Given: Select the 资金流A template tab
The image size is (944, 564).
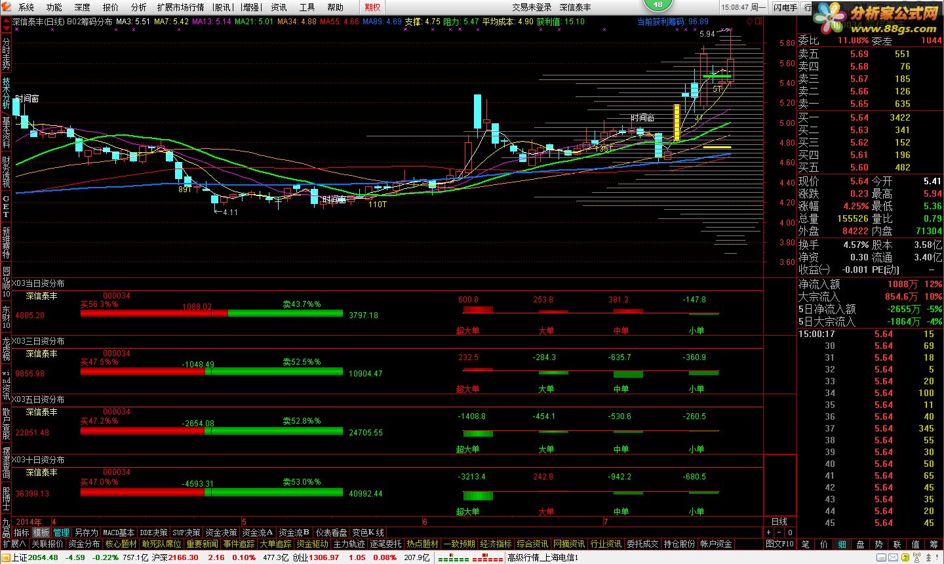Looking at the screenshot, I should coord(258,533).
